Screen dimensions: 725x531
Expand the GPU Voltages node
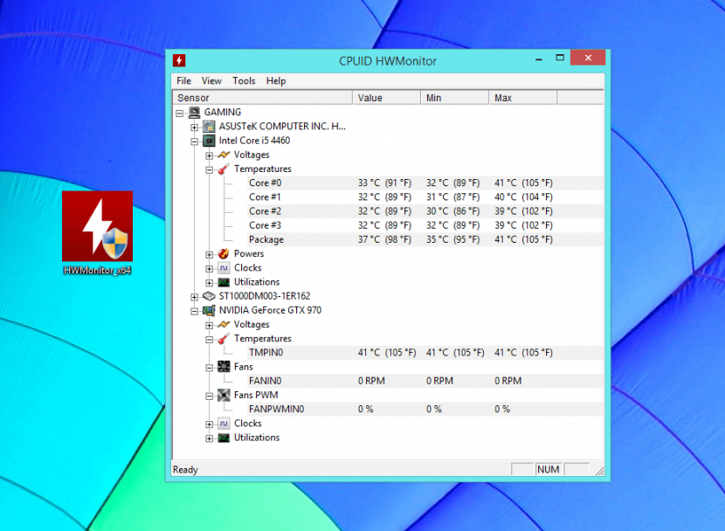pyautogui.click(x=210, y=326)
